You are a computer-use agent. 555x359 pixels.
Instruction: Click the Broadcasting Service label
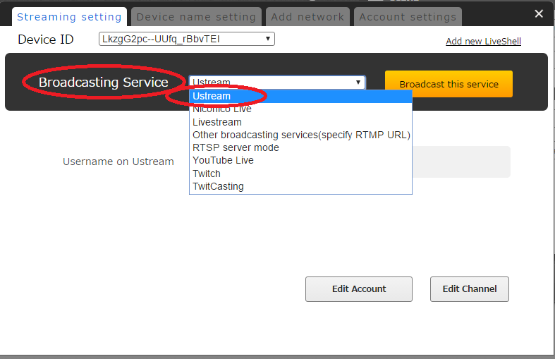104,82
